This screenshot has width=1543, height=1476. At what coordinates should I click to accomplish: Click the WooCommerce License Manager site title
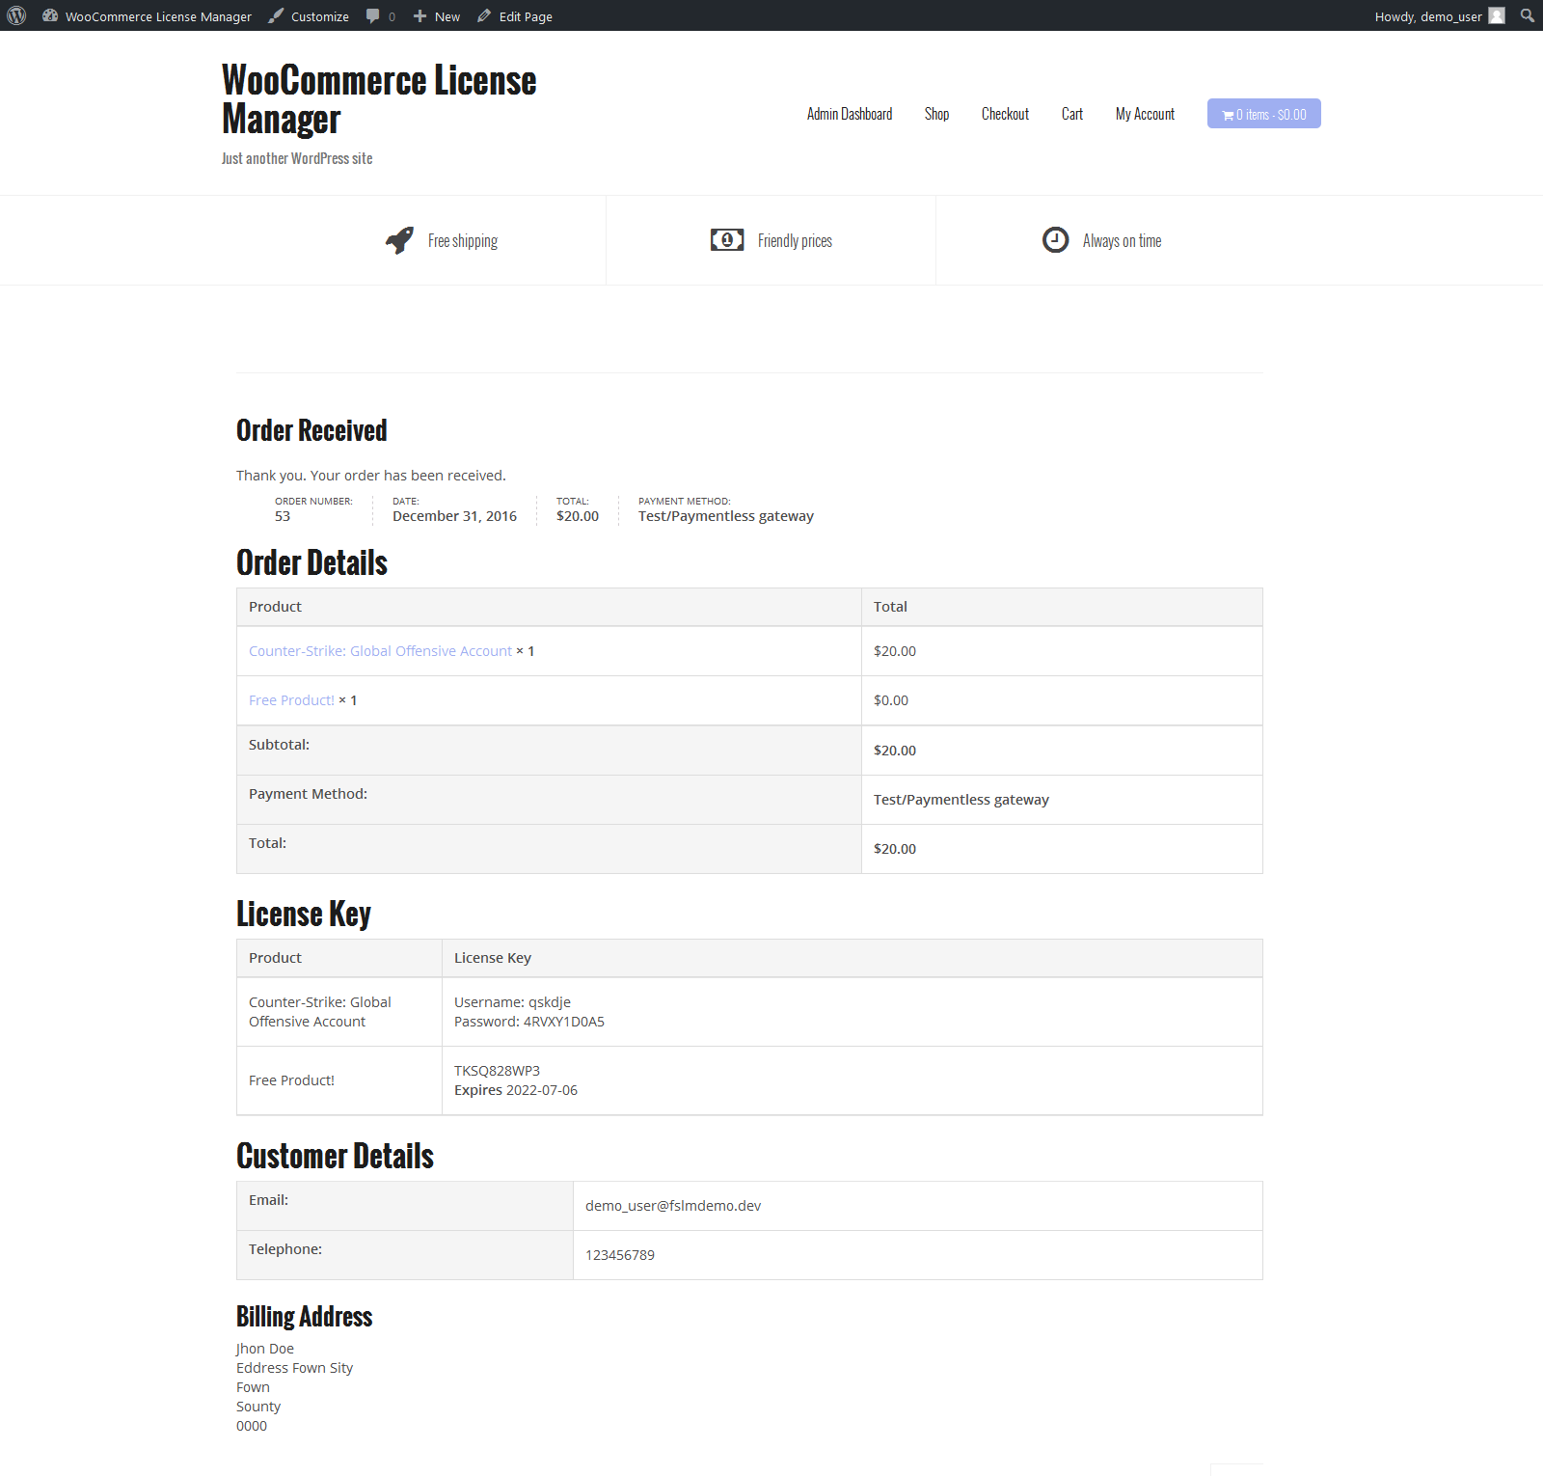[x=379, y=99]
